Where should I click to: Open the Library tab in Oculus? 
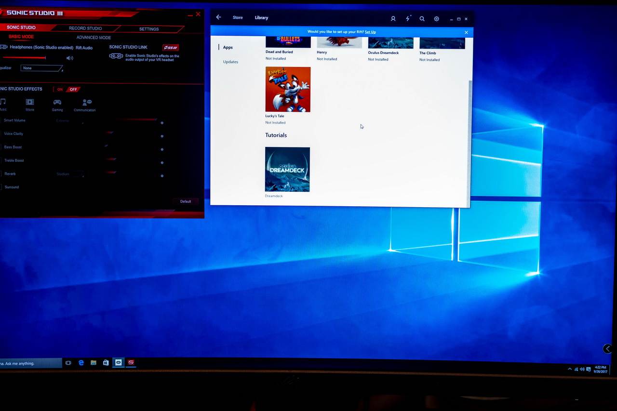(261, 18)
